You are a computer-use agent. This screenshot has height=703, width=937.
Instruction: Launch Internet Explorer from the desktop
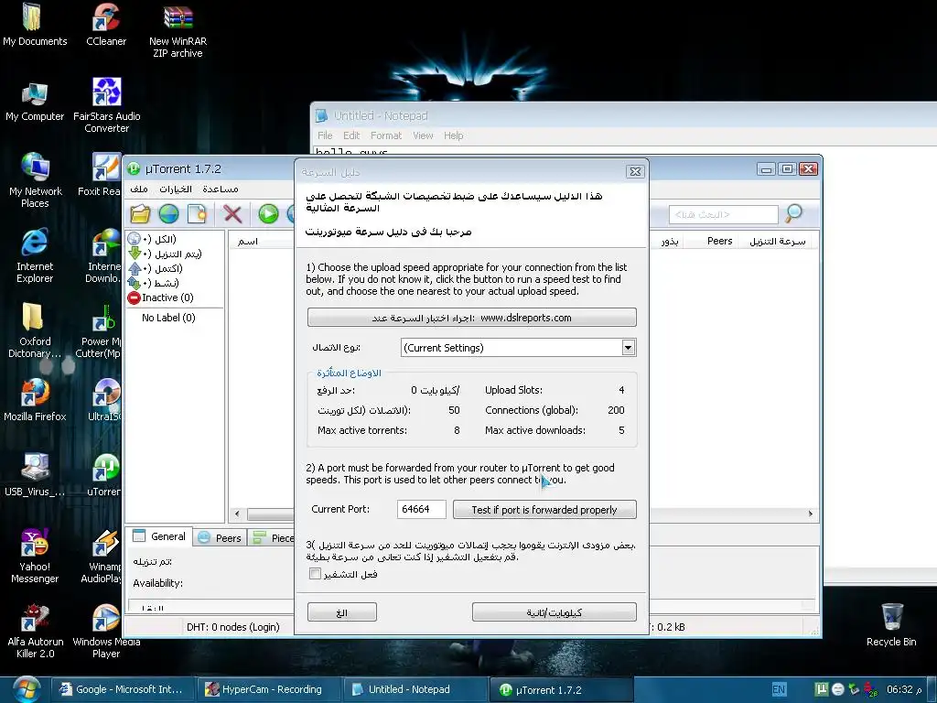tap(35, 256)
